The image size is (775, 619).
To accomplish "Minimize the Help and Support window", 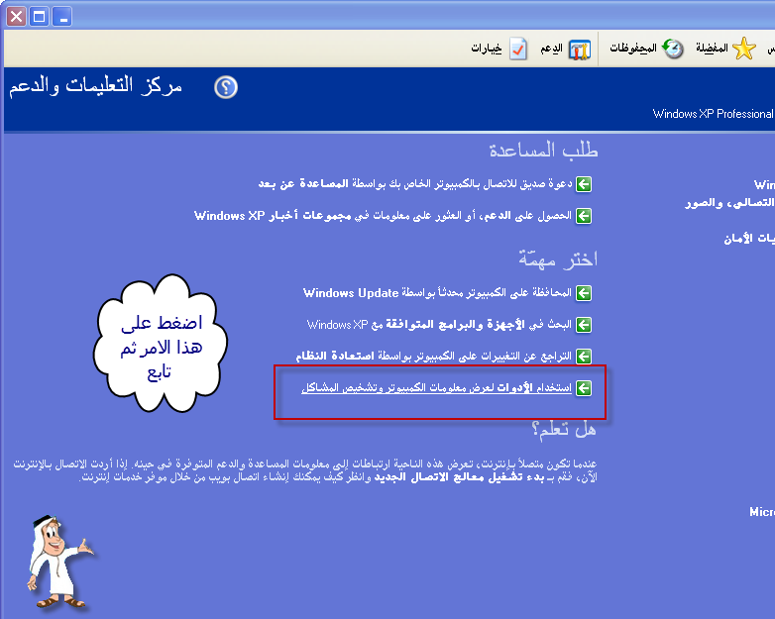I will pos(62,17).
